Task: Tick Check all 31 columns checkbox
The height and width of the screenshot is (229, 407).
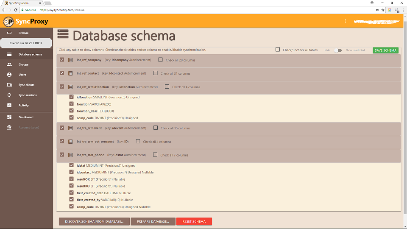Action: click(155, 73)
